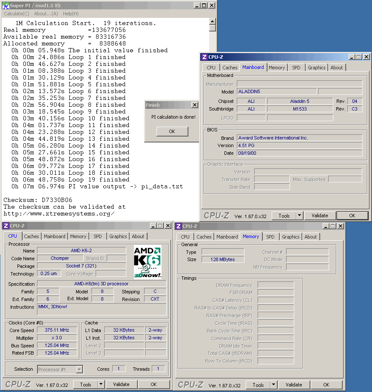The image size is (372, 392).
Task: Minimize the CPU-Z CPU window
Action: tap(153, 226)
